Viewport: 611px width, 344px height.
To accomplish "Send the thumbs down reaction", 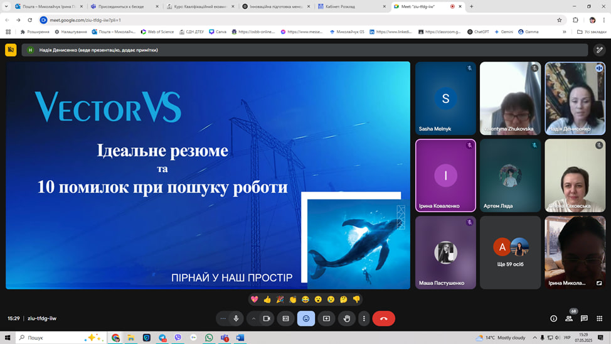I will [356, 299].
